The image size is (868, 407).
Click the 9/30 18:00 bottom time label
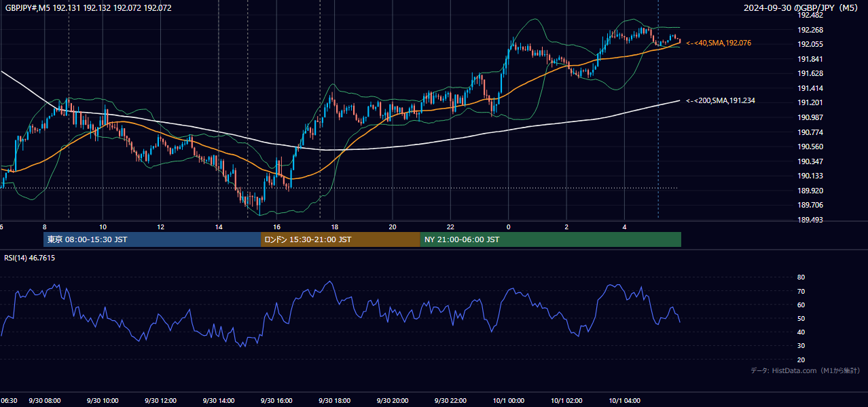pos(335,400)
